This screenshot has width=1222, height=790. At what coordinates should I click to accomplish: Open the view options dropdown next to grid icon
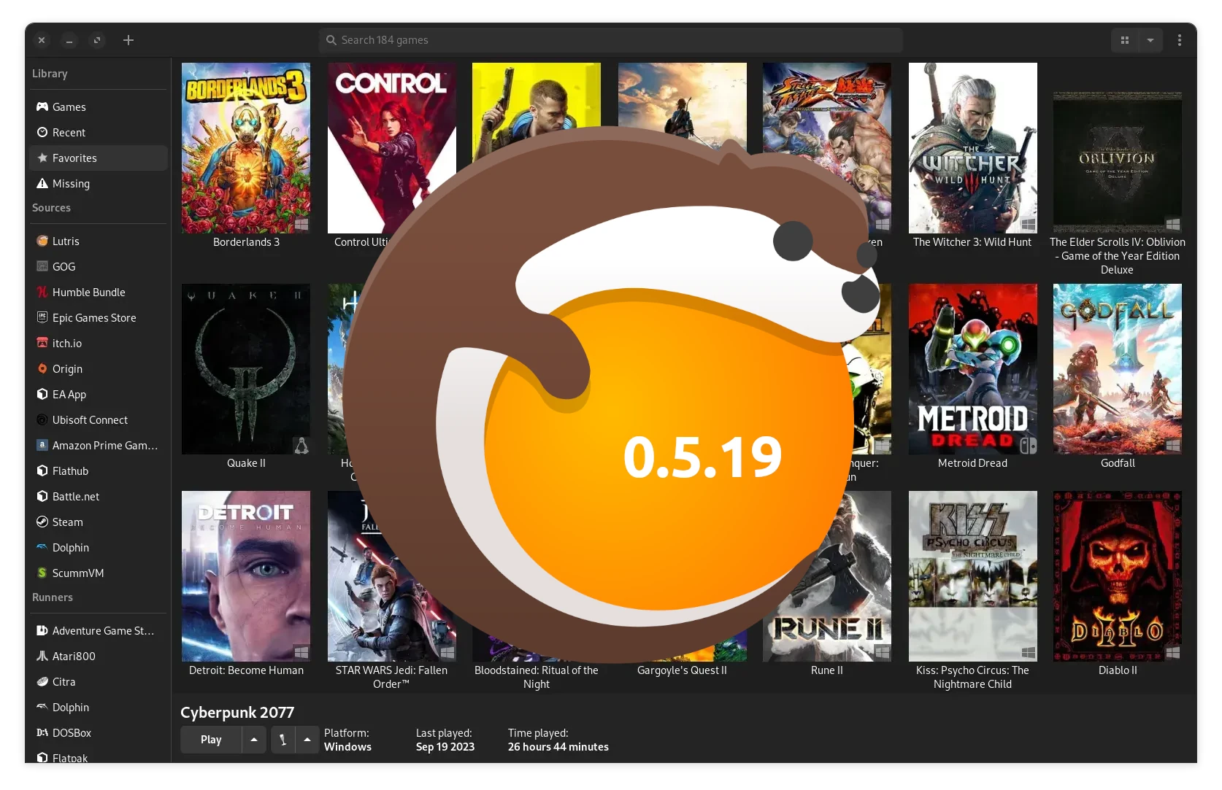coord(1150,40)
